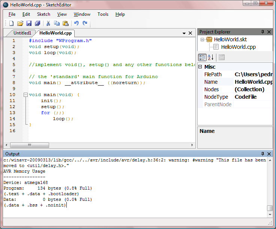Click the 'void loop(void);' code line
This screenshot has width=276, height=229.
click(x=52, y=53)
